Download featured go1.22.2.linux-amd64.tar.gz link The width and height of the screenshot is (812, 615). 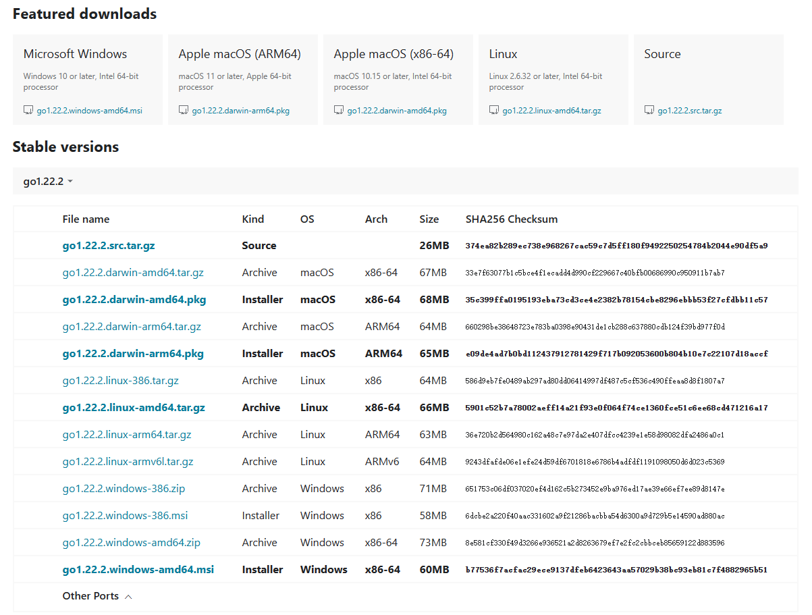coord(552,111)
